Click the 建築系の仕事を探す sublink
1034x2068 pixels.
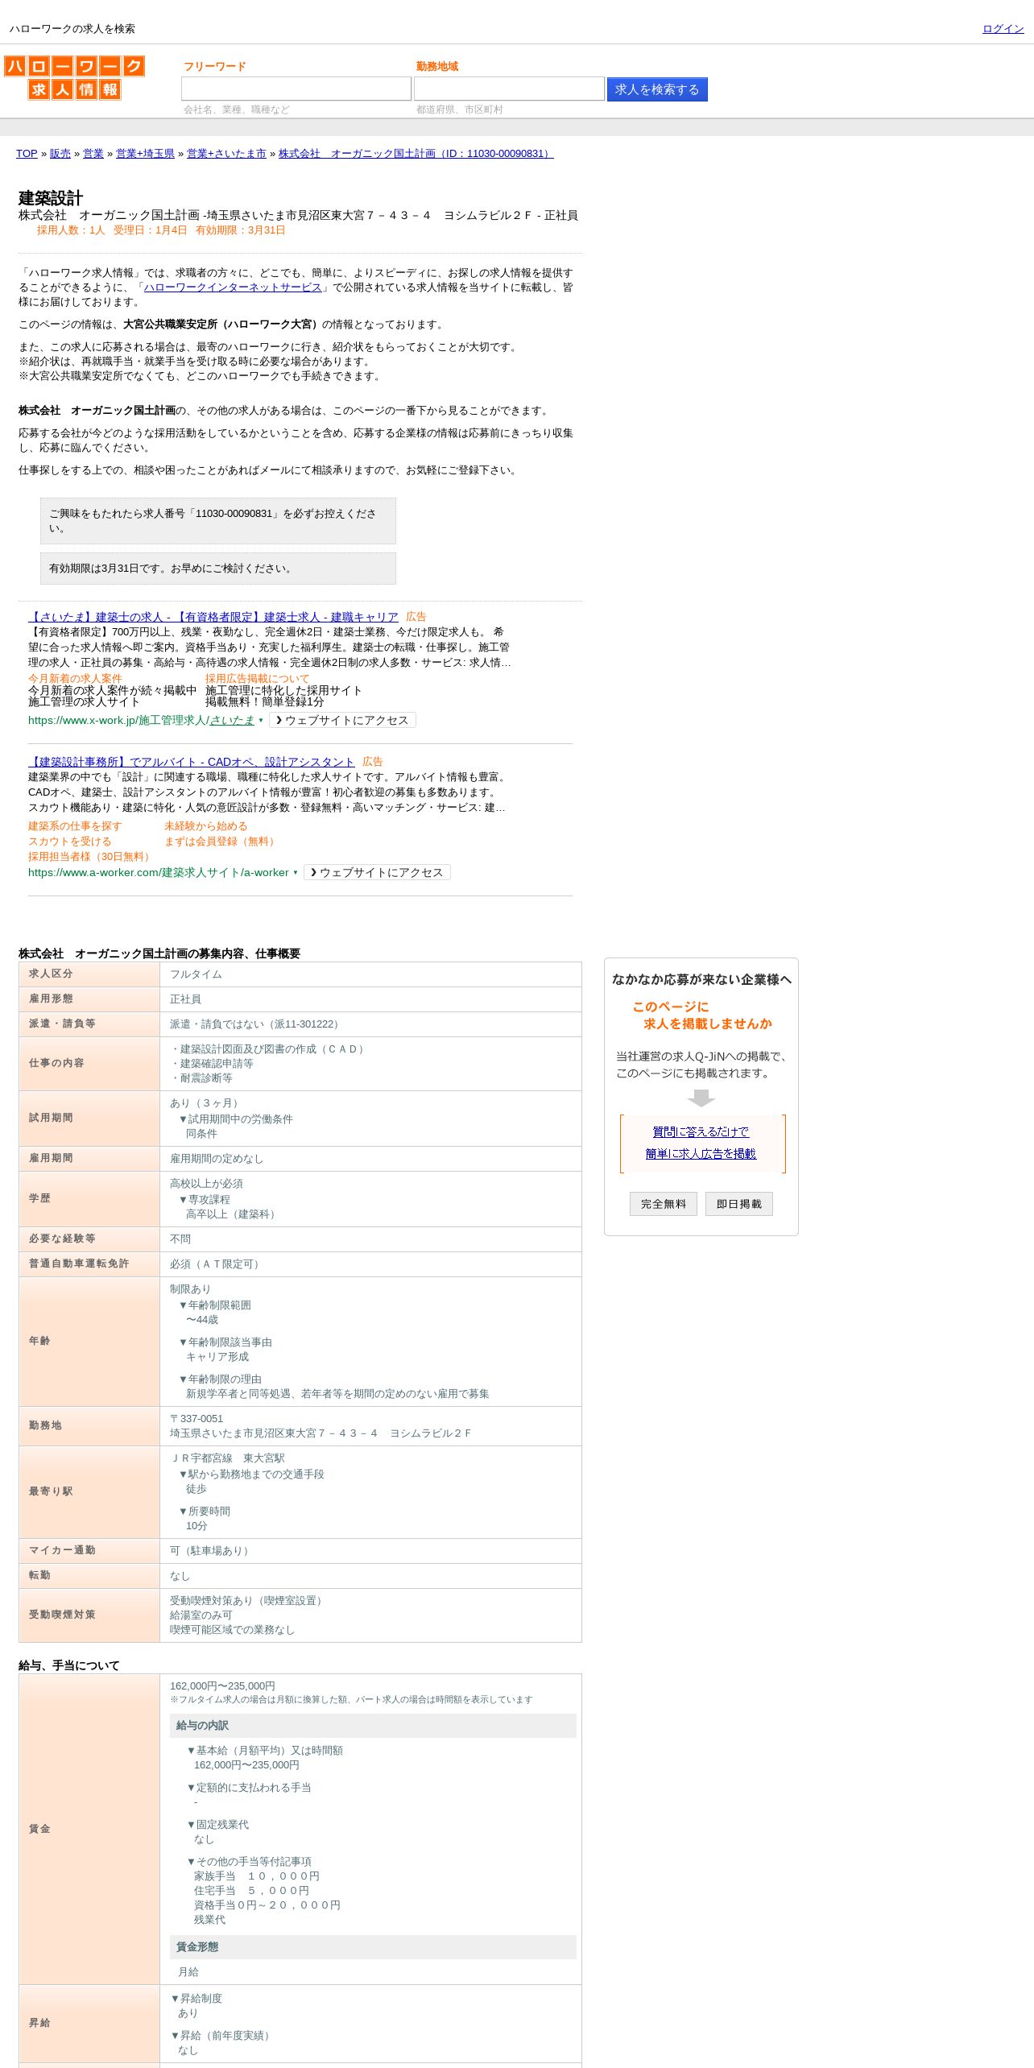[x=75, y=826]
